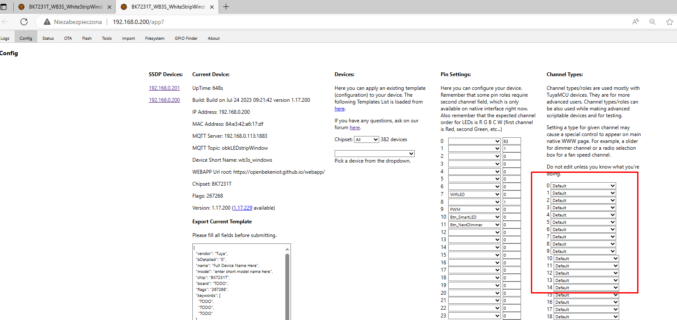The width and height of the screenshot is (677, 320).
Task: Close the first BK7231T browser tab
Action: click(x=109, y=7)
